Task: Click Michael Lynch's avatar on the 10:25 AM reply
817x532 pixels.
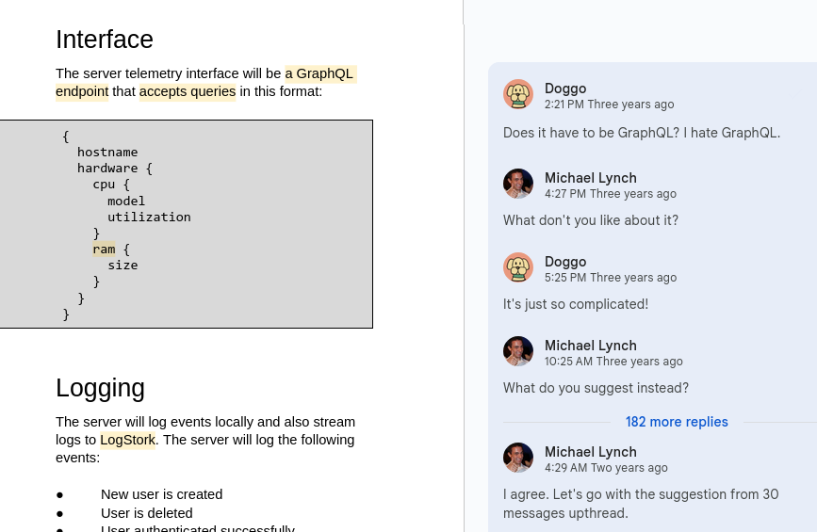Action: (518, 352)
